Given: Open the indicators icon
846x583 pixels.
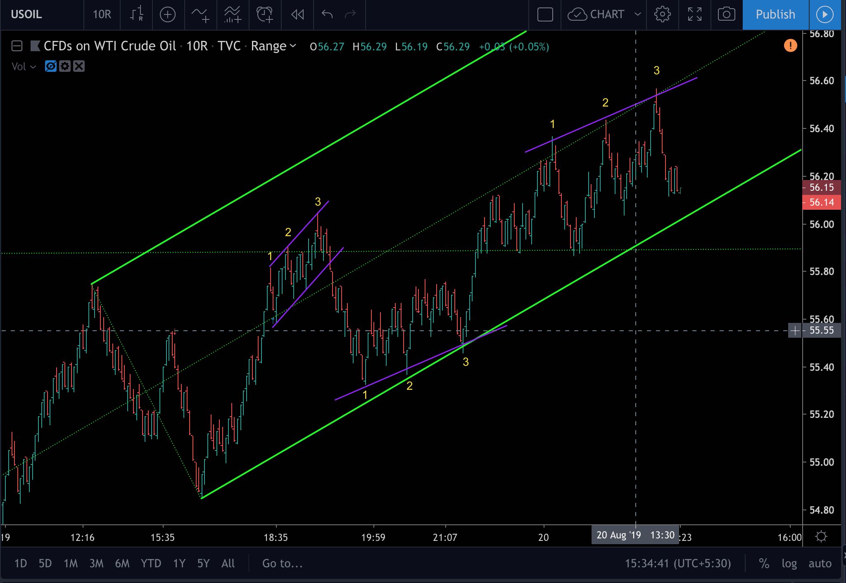Looking at the screenshot, I should point(200,15).
